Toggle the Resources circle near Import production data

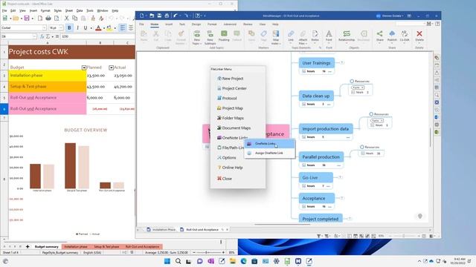(371, 114)
